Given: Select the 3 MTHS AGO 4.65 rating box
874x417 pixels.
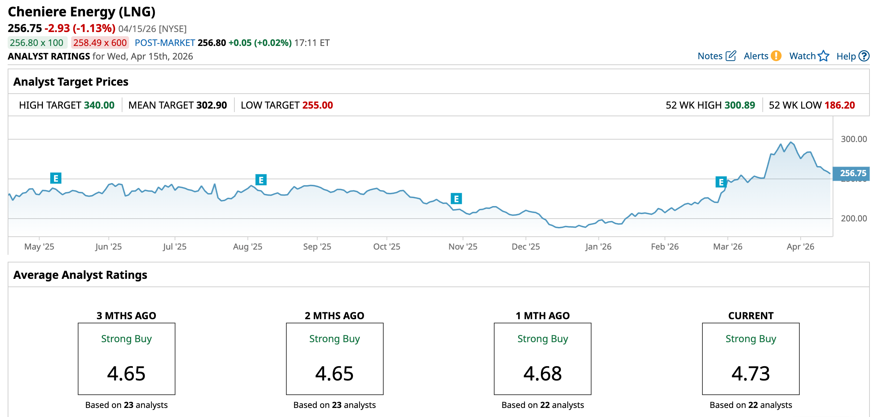Looking at the screenshot, I should [126, 359].
